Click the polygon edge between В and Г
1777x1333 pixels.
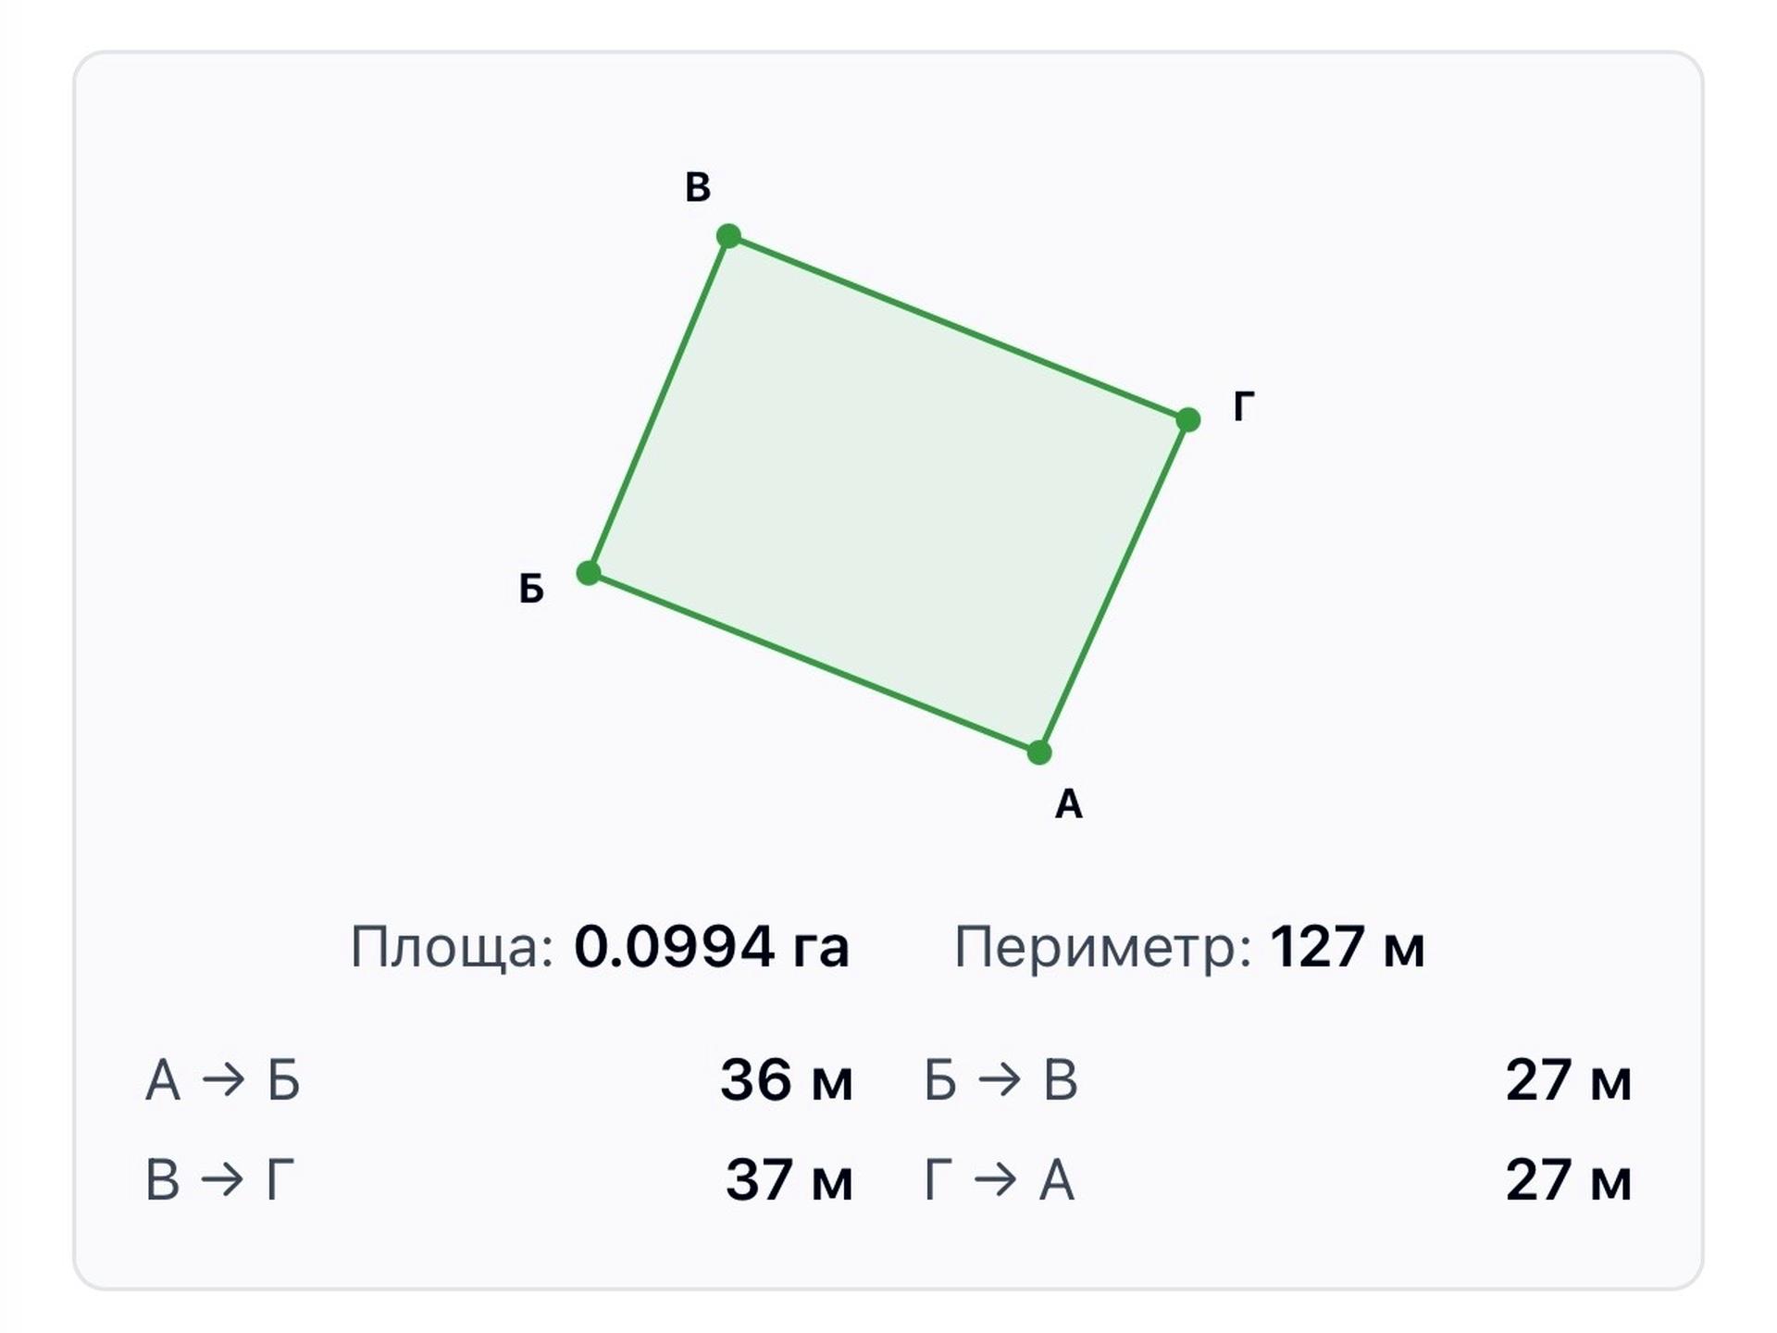(958, 328)
